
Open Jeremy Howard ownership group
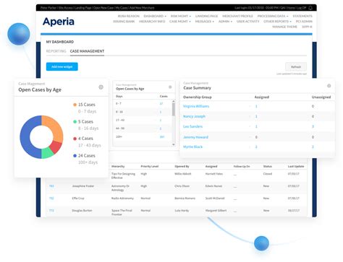click(195, 137)
